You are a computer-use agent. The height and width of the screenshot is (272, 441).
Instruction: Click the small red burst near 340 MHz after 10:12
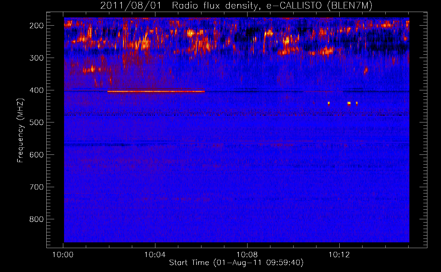[366, 71]
